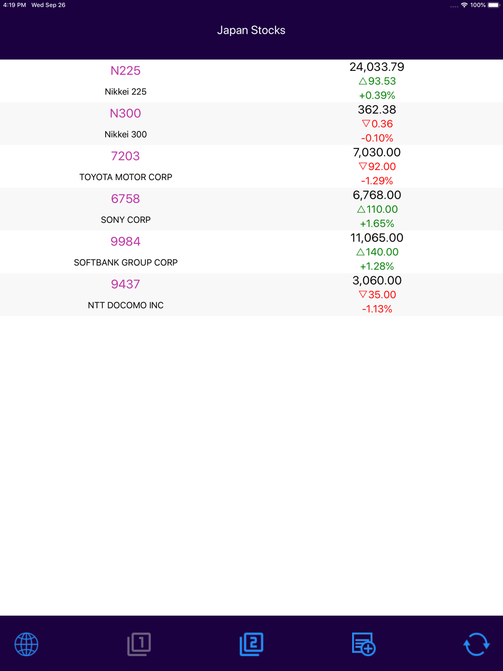Open the globe world markets icon
This screenshot has height=671, width=503.
26,644
